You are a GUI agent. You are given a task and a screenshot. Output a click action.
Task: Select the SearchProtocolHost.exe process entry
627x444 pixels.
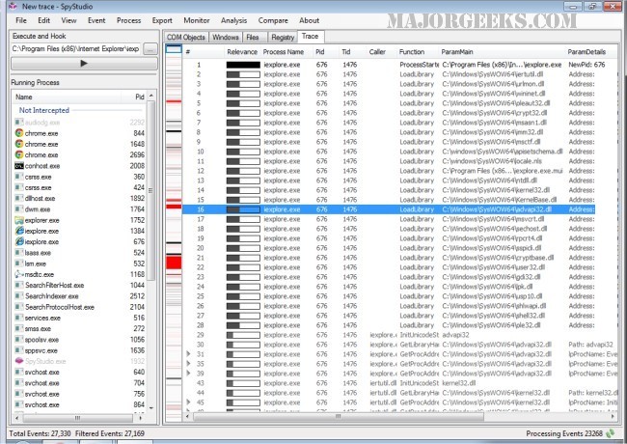click(x=79, y=307)
